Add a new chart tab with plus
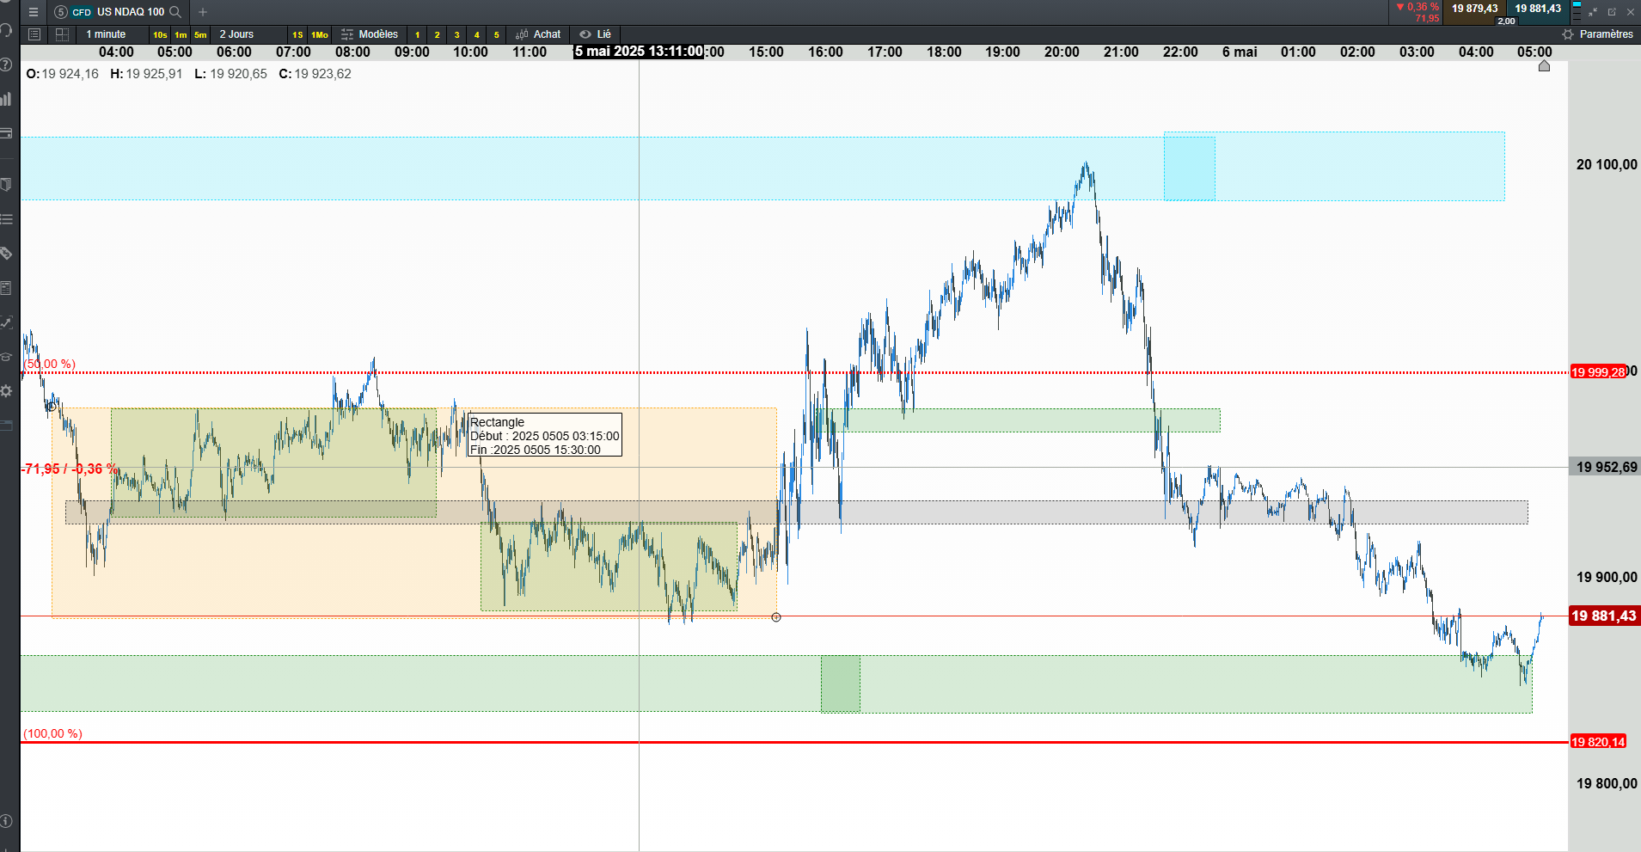The width and height of the screenshot is (1641, 852). point(203,12)
